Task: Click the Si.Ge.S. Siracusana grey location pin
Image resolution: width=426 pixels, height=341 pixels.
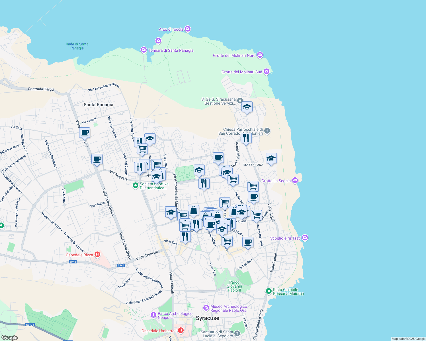Action: click(240, 101)
